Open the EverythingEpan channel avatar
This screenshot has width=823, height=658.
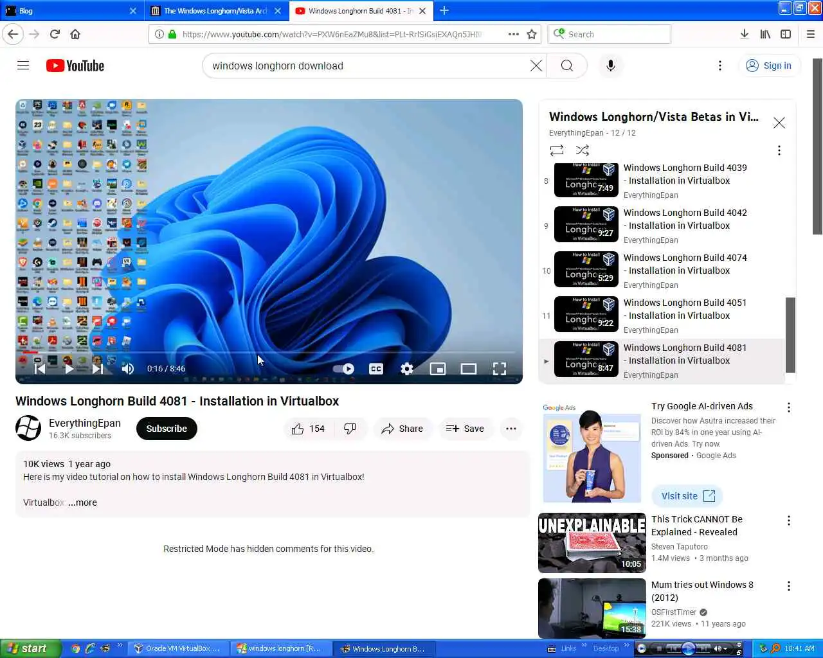28,428
